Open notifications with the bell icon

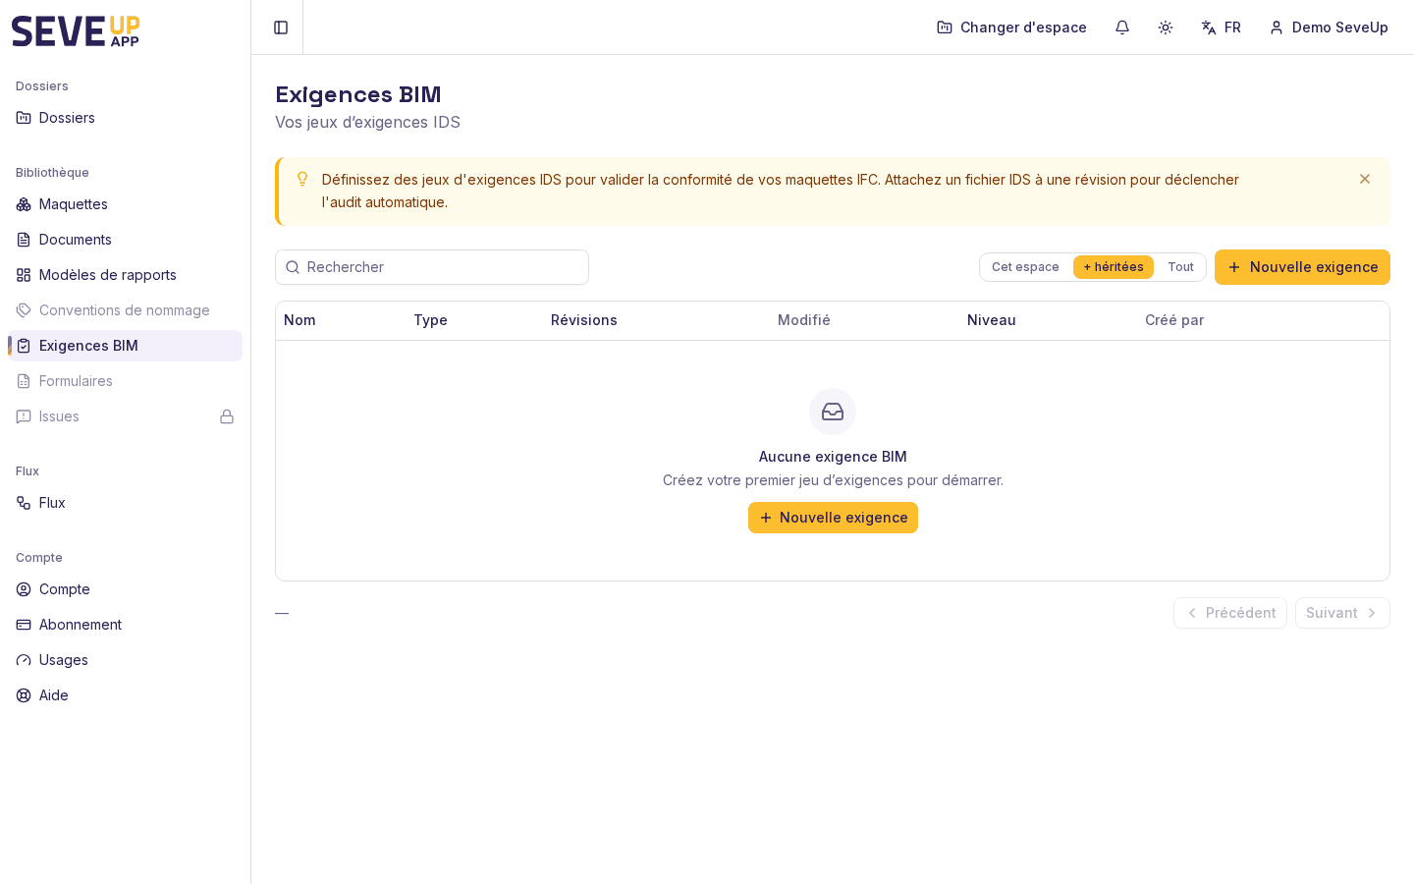coord(1122,28)
